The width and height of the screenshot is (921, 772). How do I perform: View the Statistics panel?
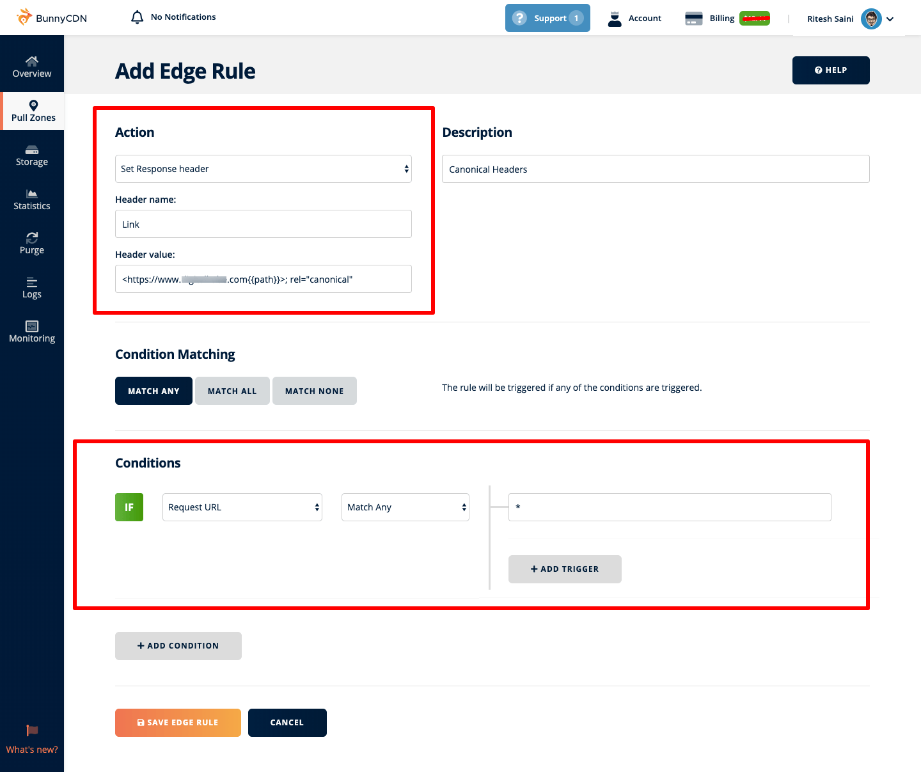pos(31,199)
